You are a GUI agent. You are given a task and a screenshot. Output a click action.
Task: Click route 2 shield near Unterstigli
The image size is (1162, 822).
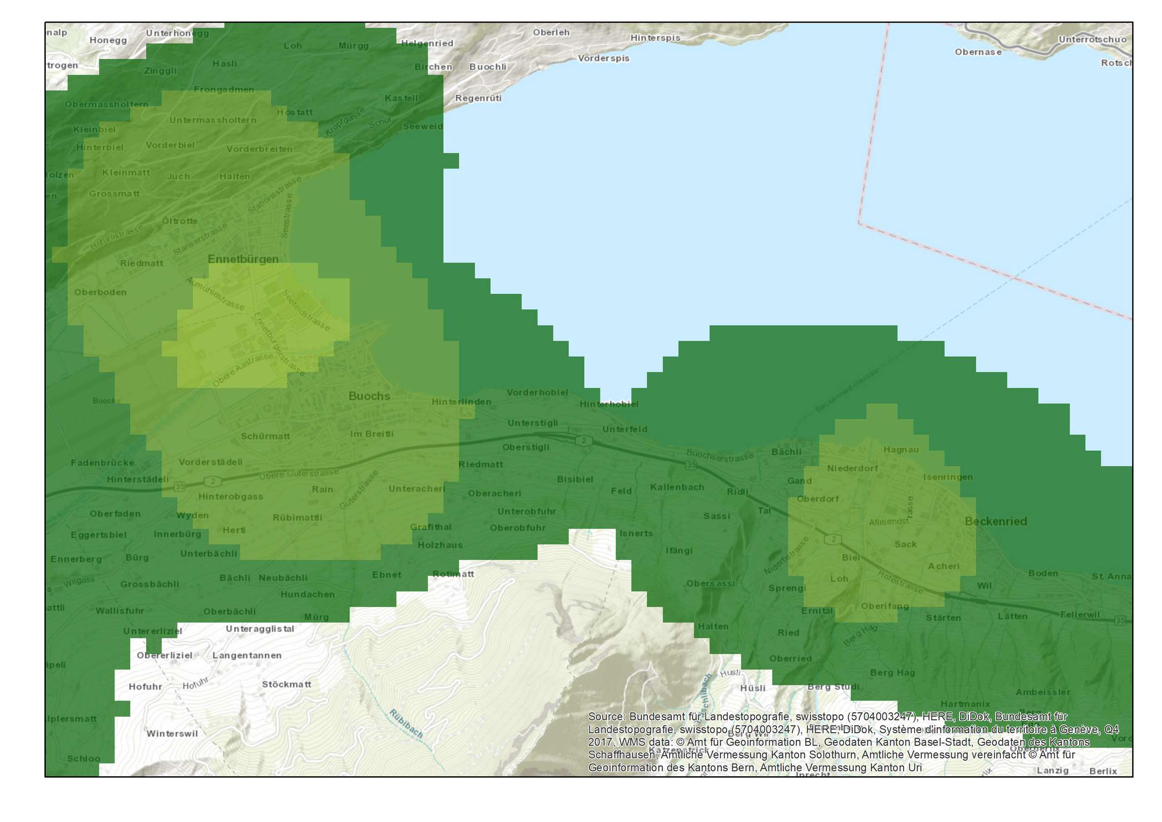coord(583,440)
